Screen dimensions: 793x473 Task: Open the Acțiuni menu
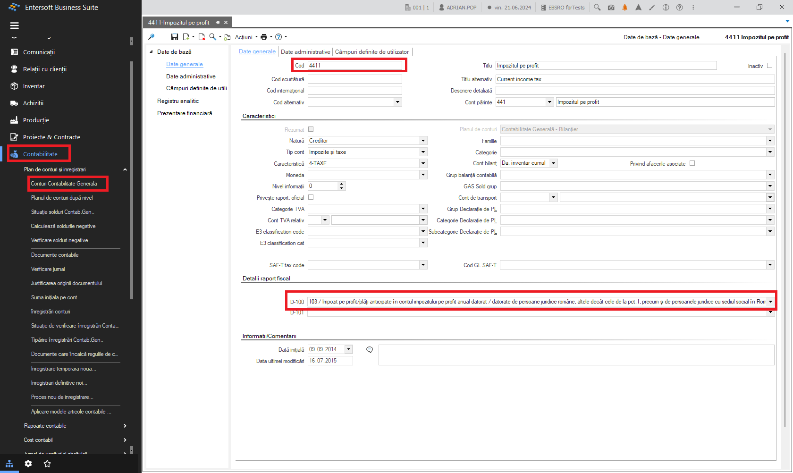click(x=246, y=37)
